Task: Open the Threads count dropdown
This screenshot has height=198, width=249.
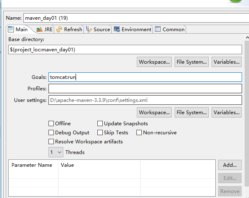Action: point(56,152)
